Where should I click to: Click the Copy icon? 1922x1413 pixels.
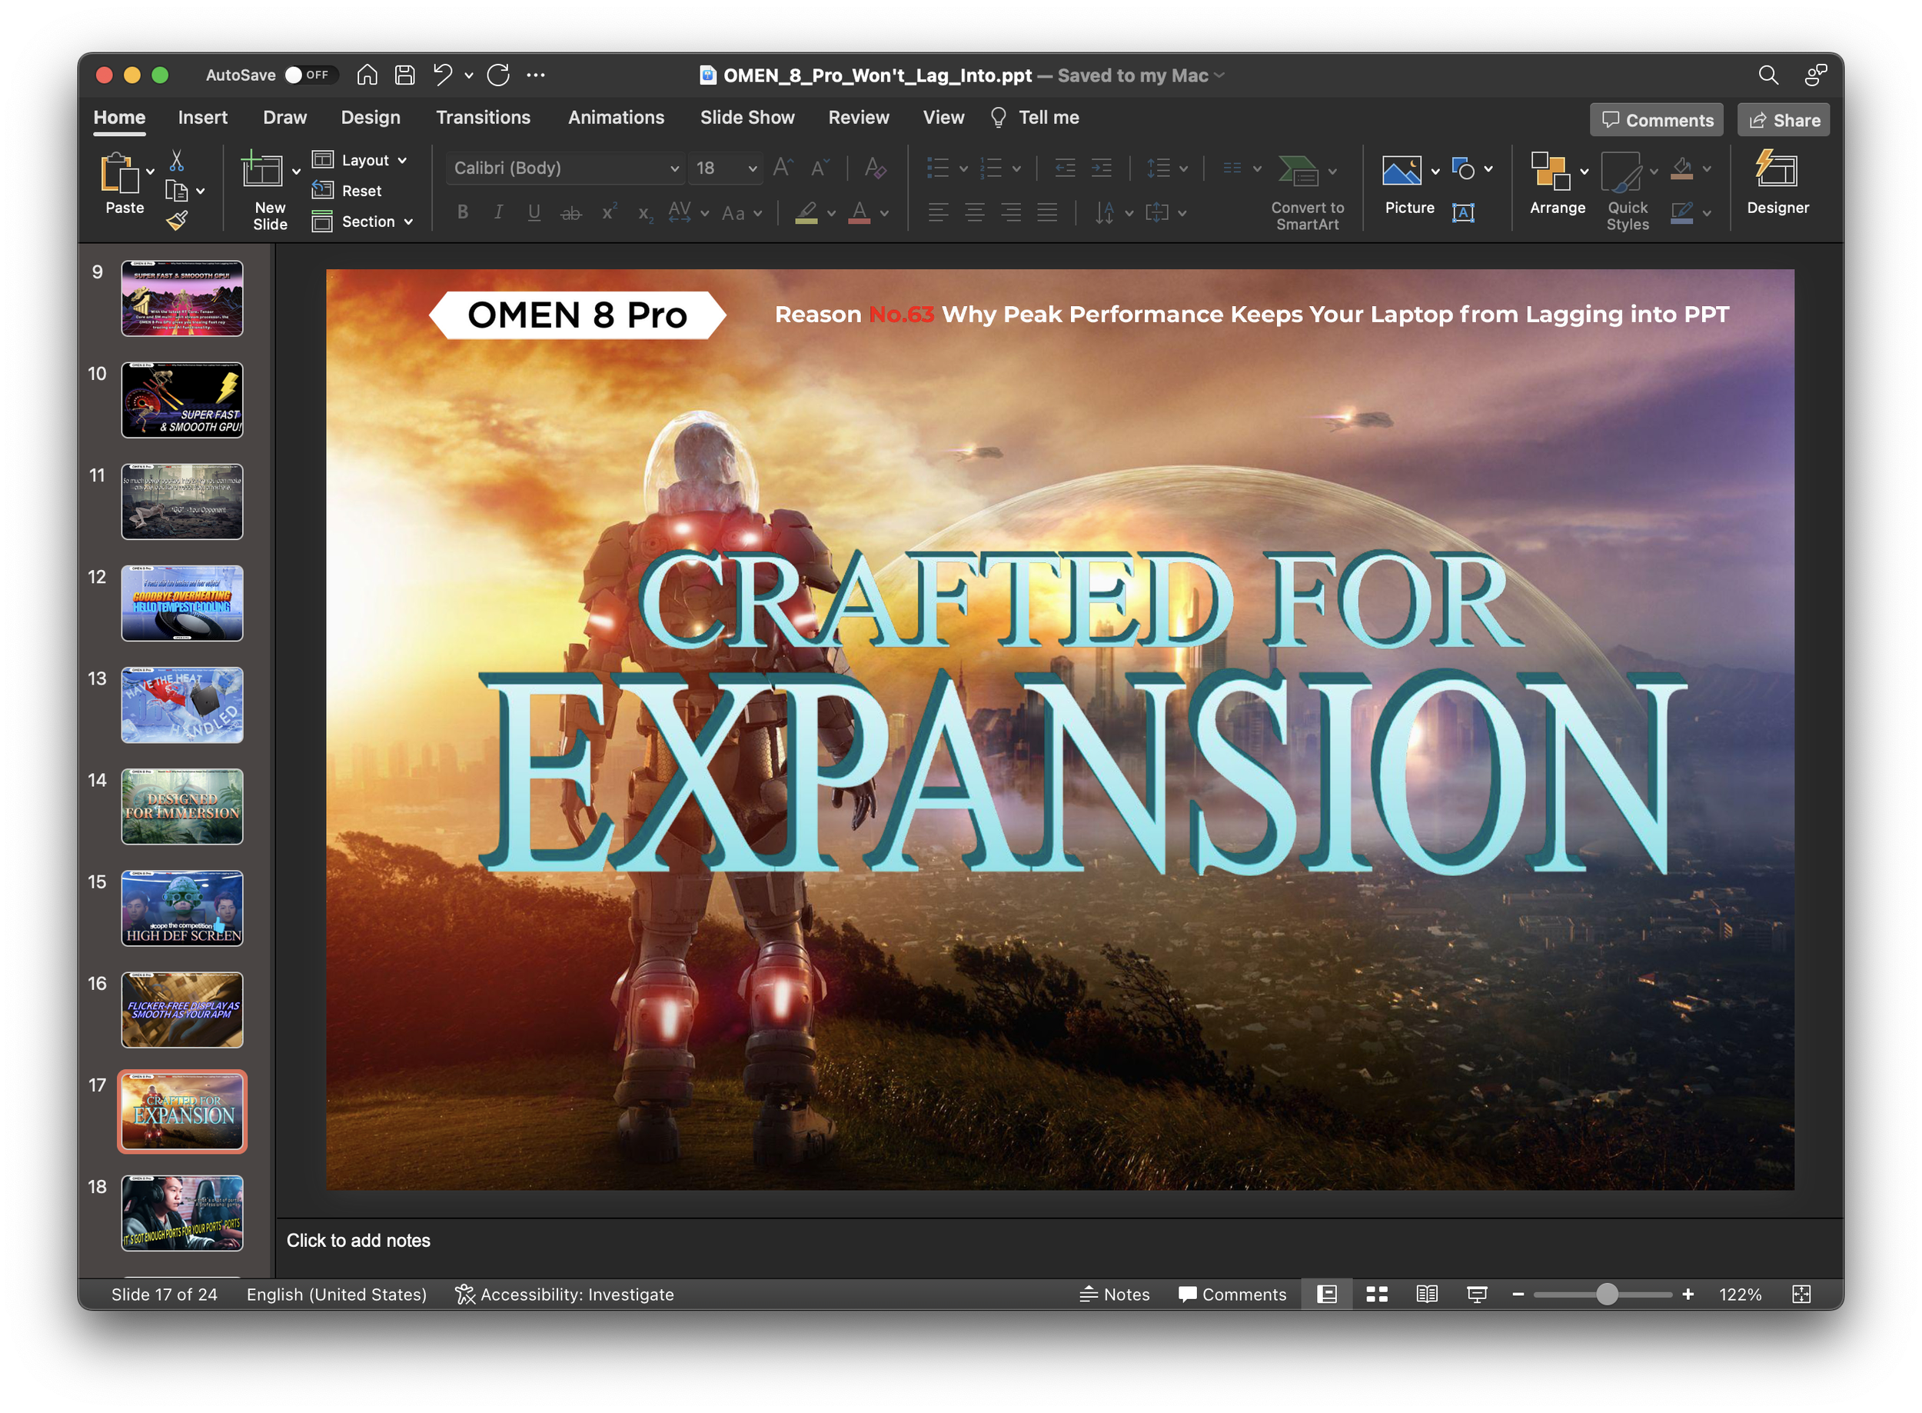176,192
